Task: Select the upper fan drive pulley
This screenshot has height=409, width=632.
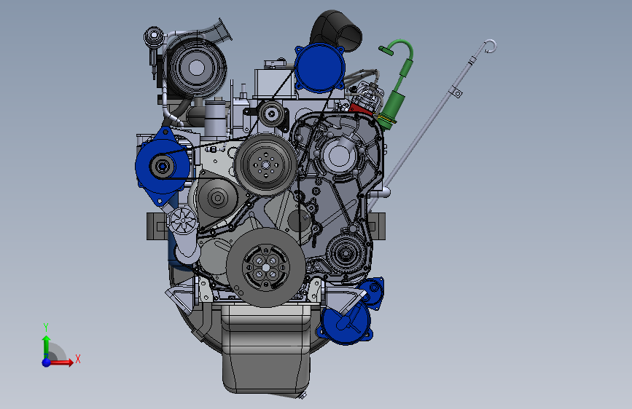Action: tap(265, 164)
